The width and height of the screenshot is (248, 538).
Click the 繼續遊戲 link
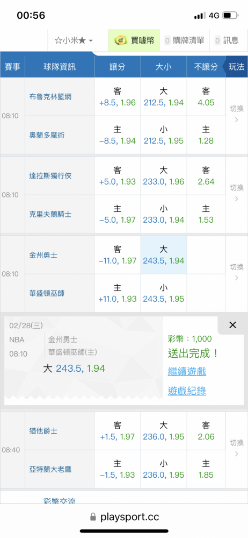point(187,371)
